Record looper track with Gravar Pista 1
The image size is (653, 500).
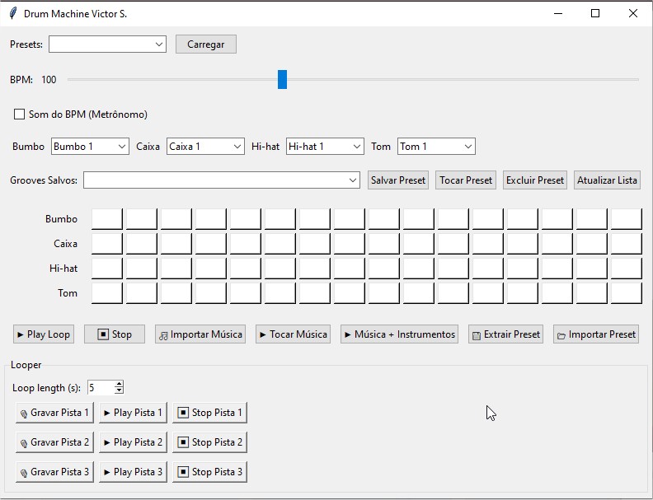click(54, 413)
